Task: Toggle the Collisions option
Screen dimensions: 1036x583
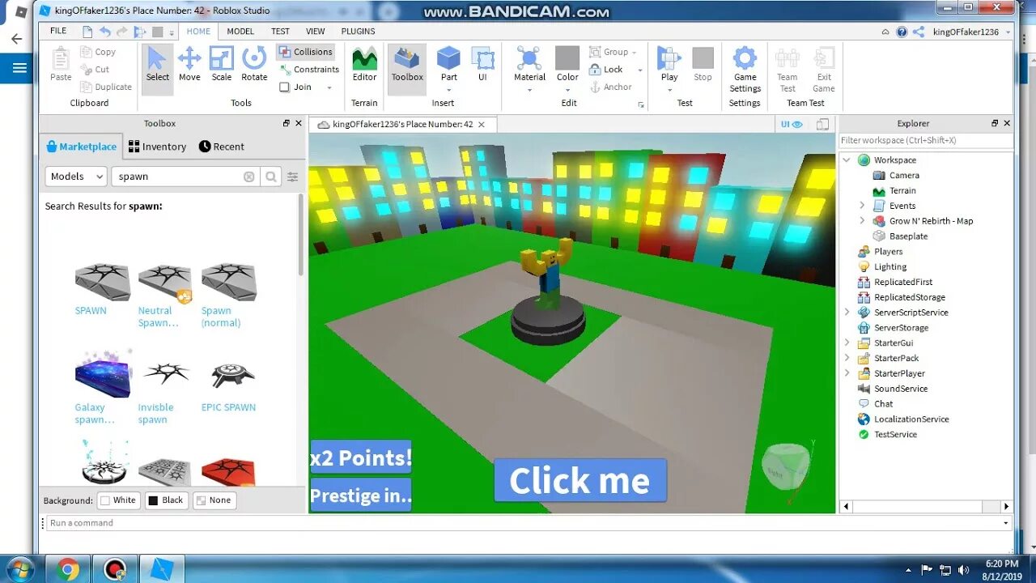Action: pyautogui.click(x=304, y=52)
